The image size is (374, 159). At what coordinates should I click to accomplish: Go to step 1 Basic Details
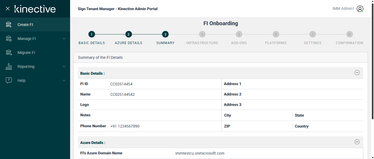click(92, 34)
